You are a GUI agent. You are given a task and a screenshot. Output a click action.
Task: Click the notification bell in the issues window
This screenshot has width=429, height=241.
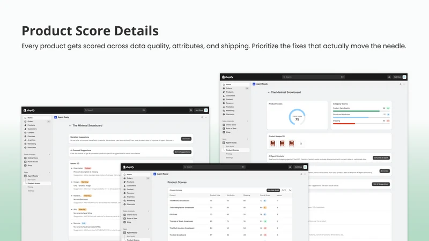click(191, 110)
